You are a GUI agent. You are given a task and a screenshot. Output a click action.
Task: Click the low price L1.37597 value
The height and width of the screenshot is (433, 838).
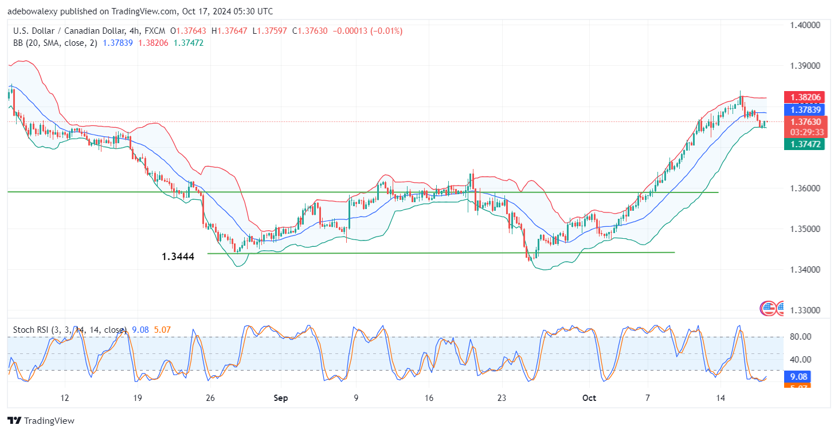pos(269,31)
